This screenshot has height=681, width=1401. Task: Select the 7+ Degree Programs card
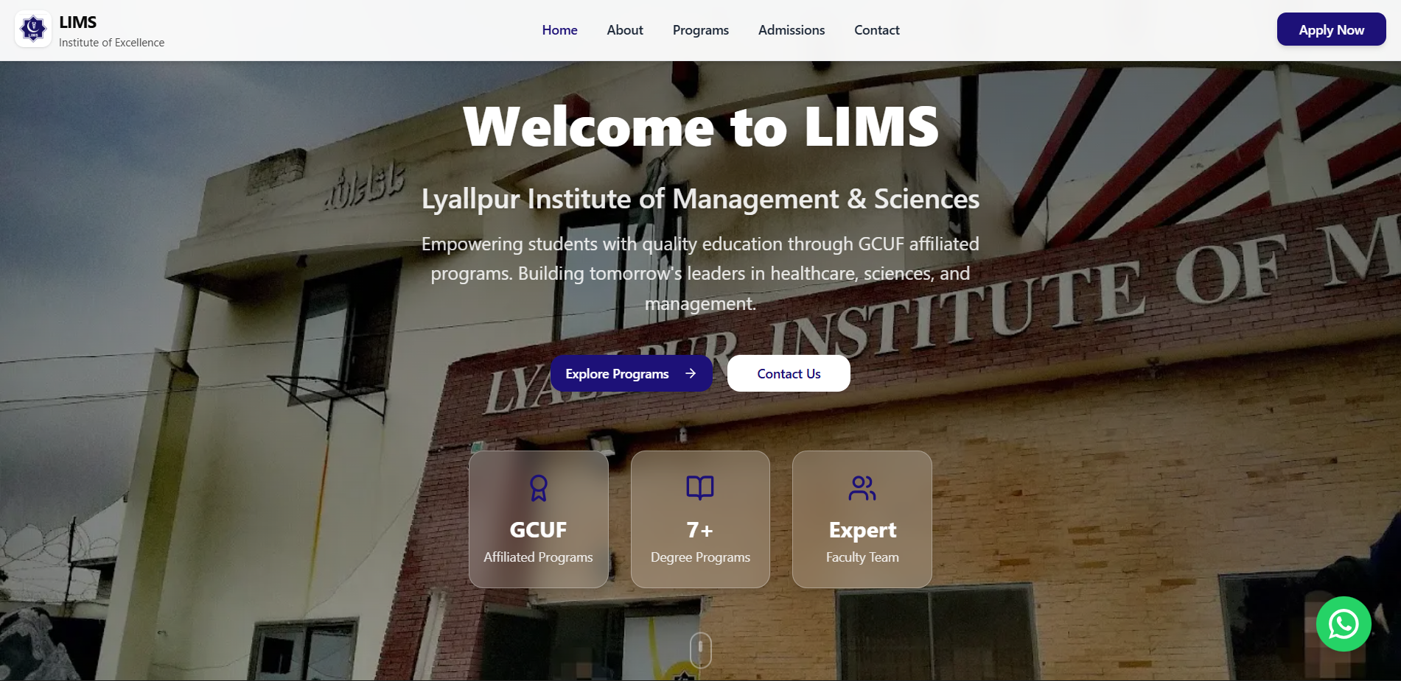[x=699, y=519]
